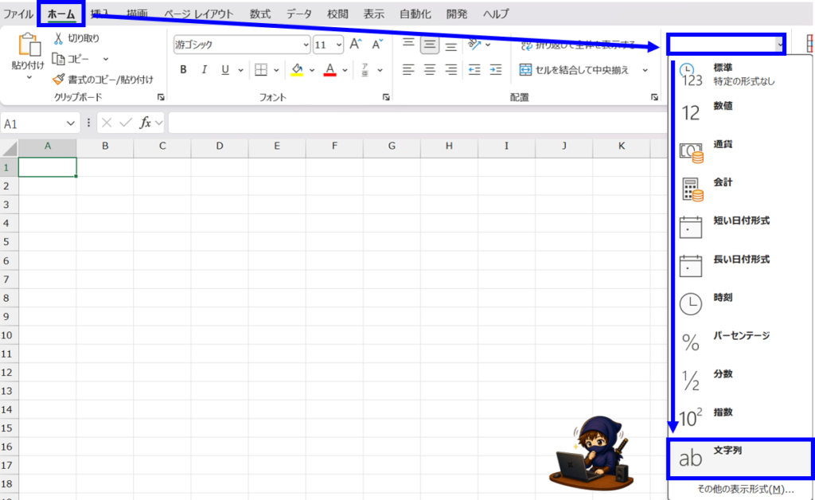This screenshot has width=815, height=500.
Task: Toggle italic formatting with I
Action: point(205,69)
